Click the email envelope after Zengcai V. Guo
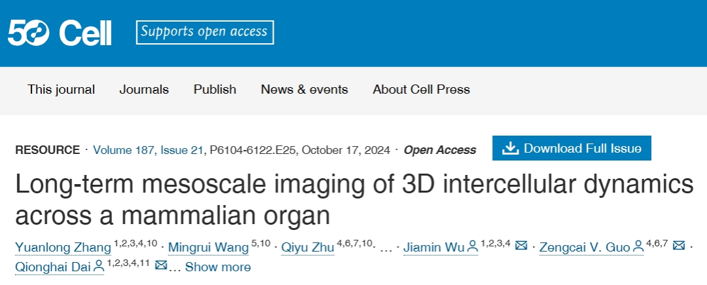 tap(679, 246)
